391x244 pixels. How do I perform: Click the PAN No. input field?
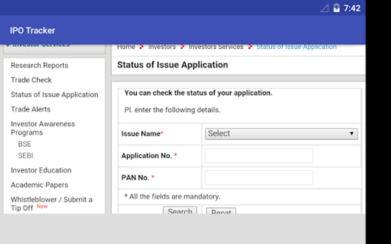[x=259, y=178]
